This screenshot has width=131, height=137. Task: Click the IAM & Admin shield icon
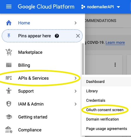pos(9,104)
